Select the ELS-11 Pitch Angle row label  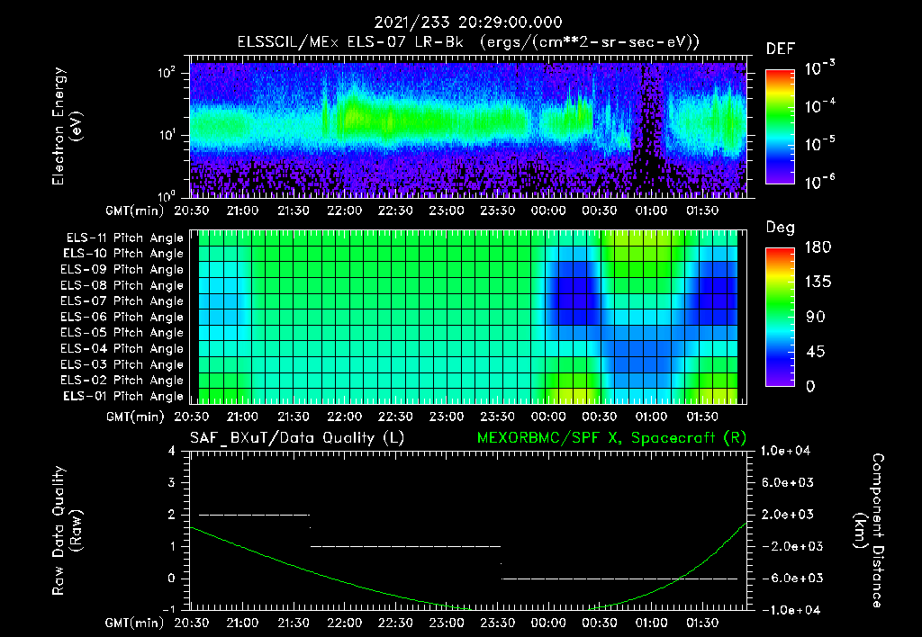click(x=124, y=238)
